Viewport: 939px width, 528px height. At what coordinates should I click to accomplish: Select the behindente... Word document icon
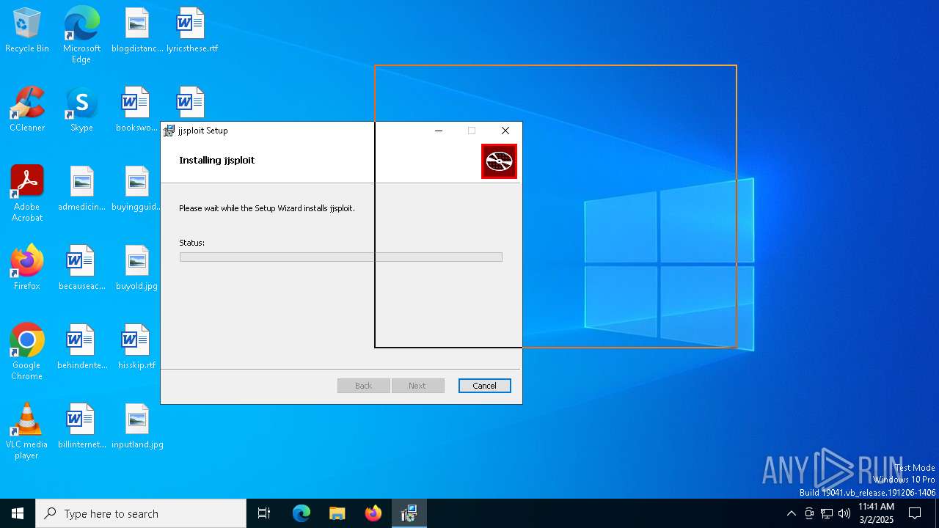[81, 347]
